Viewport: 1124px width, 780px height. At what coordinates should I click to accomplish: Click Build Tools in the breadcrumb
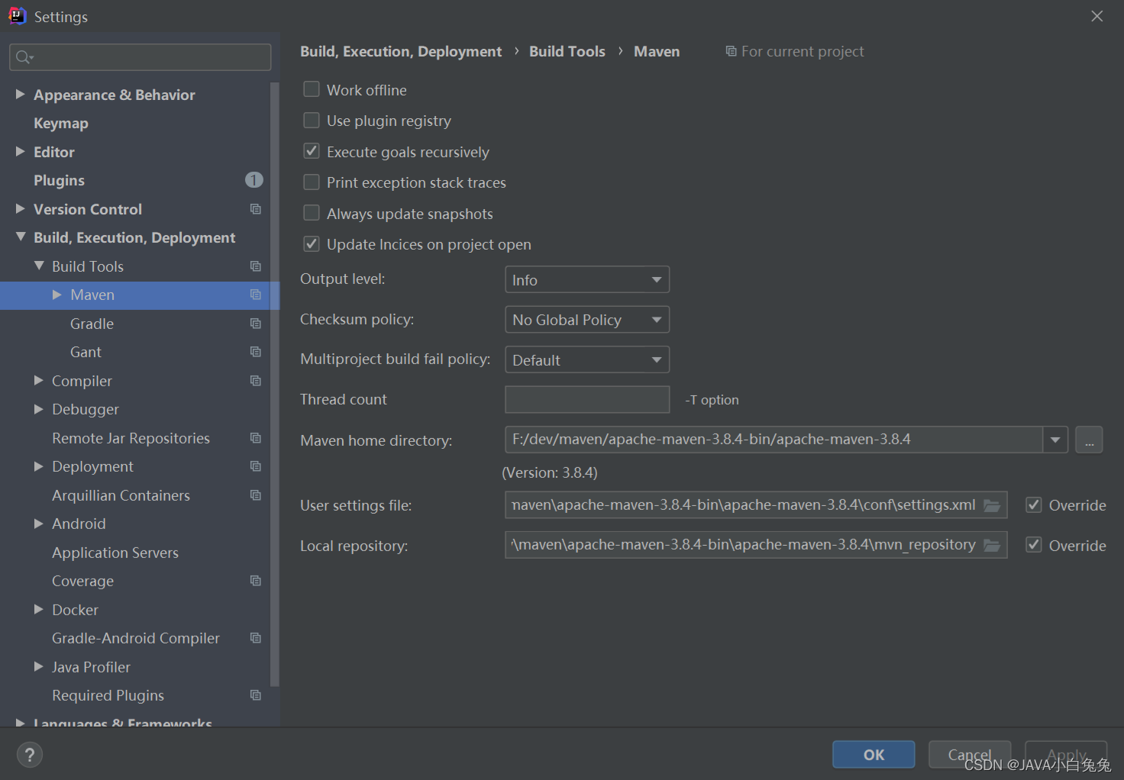tap(567, 51)
